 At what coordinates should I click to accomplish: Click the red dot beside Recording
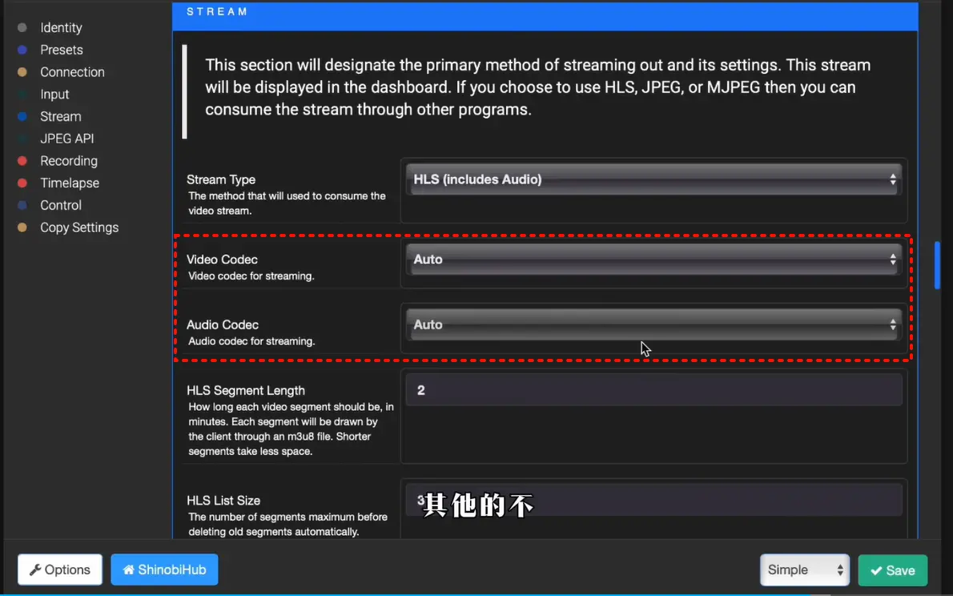click(22, 161)
